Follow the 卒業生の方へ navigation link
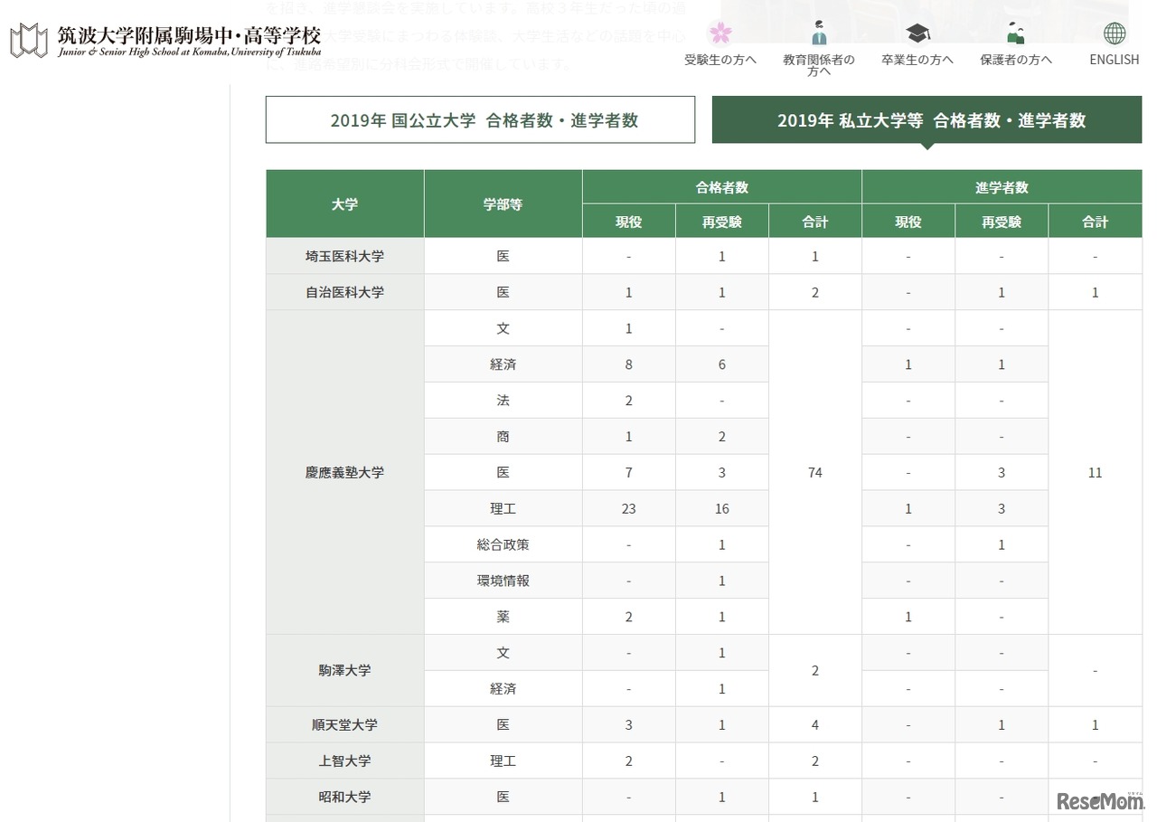This screenshot has height=822, width=1157. click(917, 60)
